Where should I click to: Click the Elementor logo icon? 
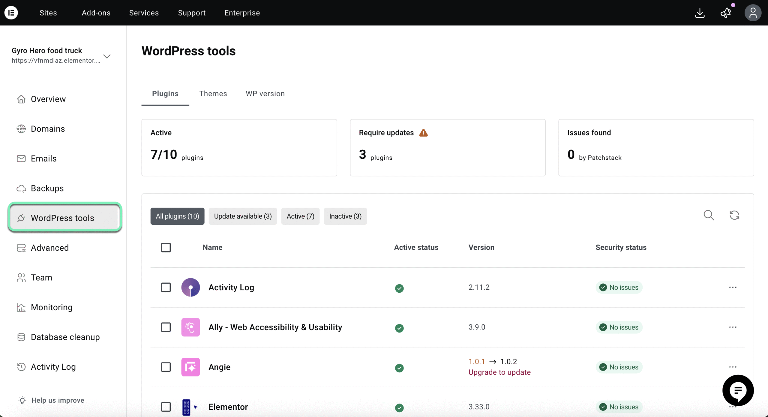click(x=11, y=13)
